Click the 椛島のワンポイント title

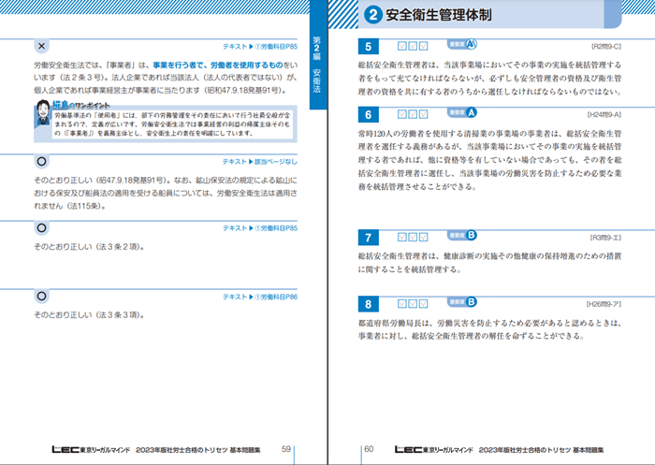81,105
